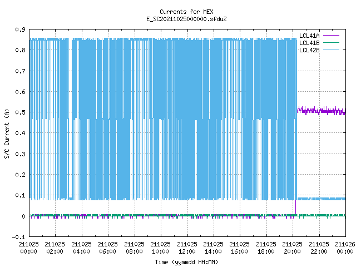Click the -0.1 y-axis tick label
The image size is (356, 267).
click(18, 237)
